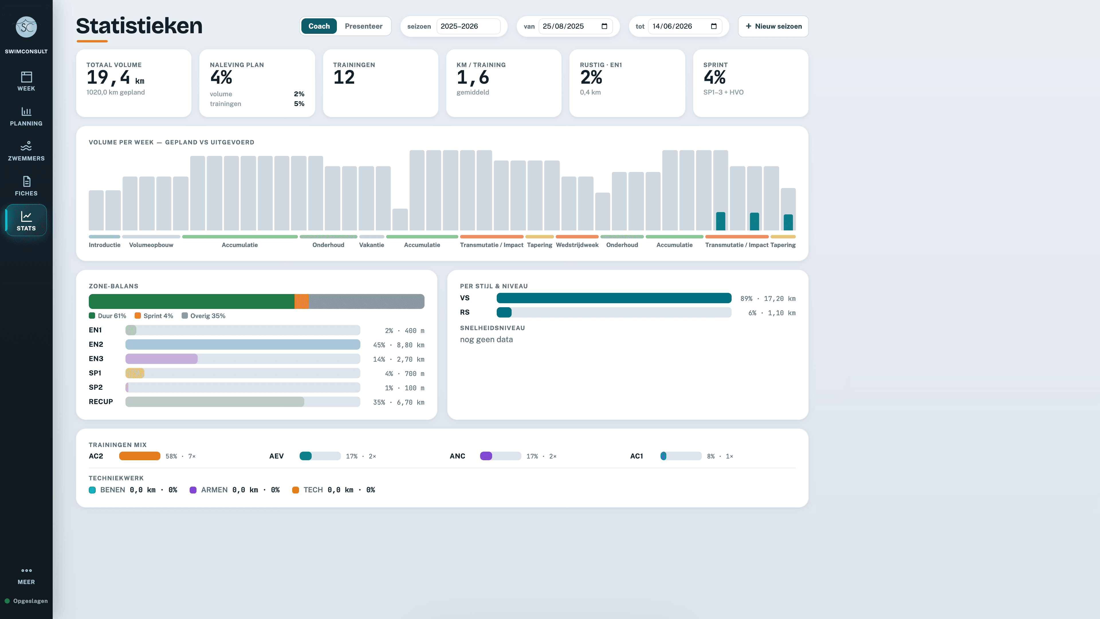Open the Zwemmers section icon

[26, 146]
